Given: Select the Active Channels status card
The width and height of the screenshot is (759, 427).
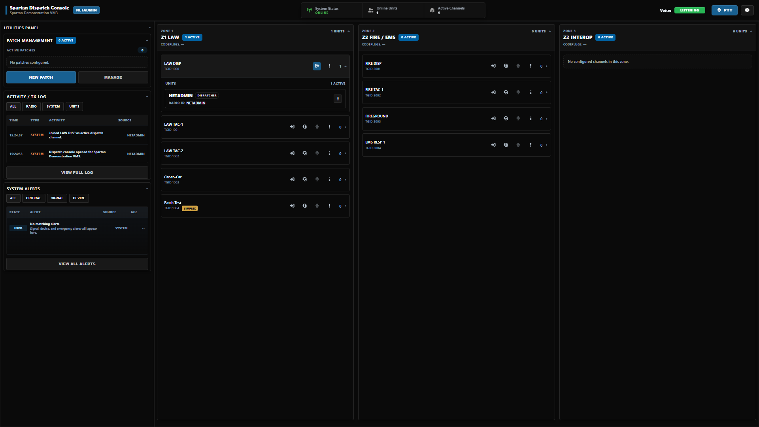Looking at the screenshot, I should pyautogui.click(x=454, y=10).
